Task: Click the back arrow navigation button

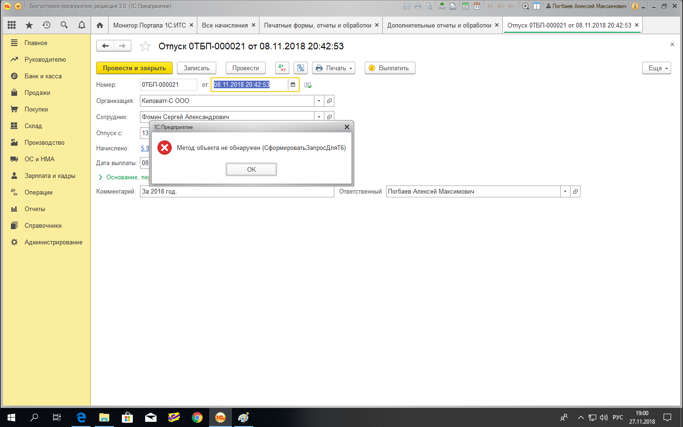Action: [x=105, y=46]
